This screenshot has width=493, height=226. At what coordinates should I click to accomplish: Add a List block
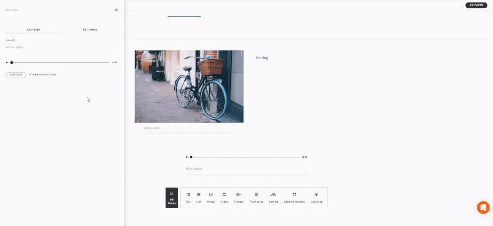pos(199,198)
